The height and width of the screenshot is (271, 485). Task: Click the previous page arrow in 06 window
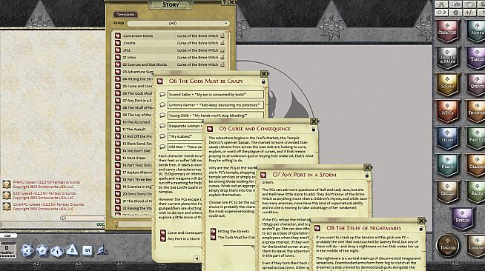(x=197, y=258)
